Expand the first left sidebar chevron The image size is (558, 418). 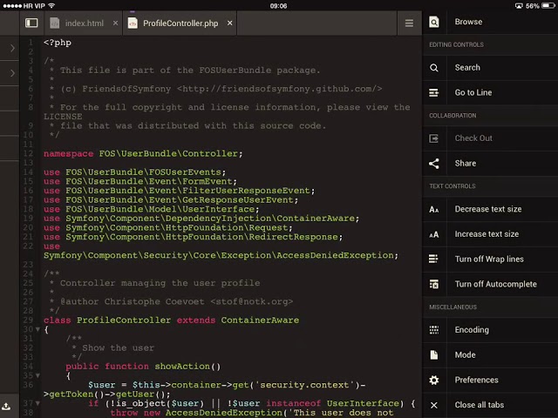(12, 48)
